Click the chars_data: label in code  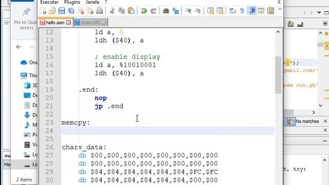(84, 147)
